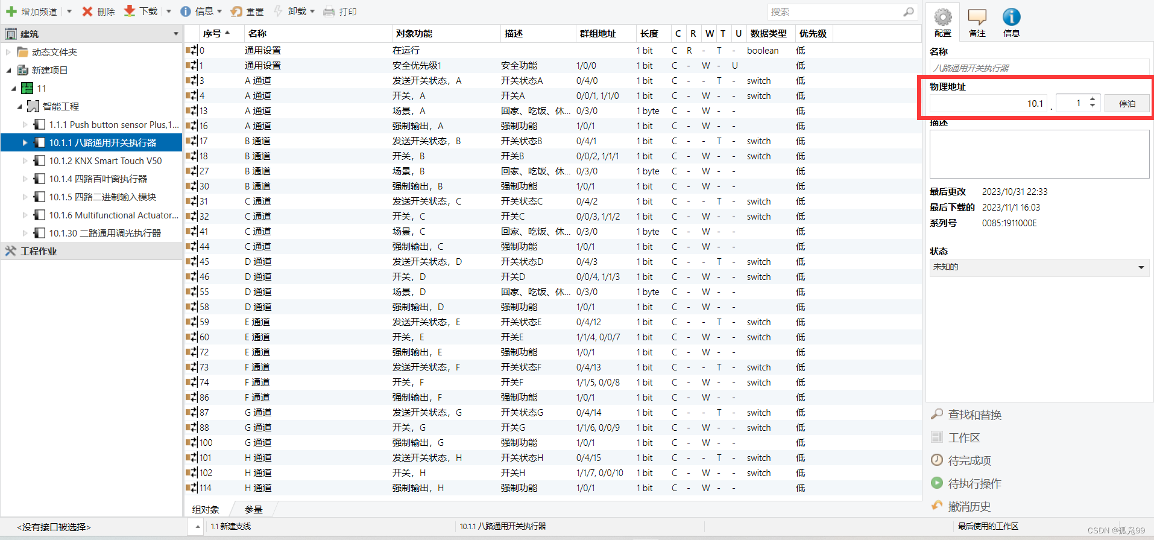The height and width of the screenshot is (540, 1154).
Task: Open the unload (卸载) dropdown arrow
Action: [x=312, y=11]
